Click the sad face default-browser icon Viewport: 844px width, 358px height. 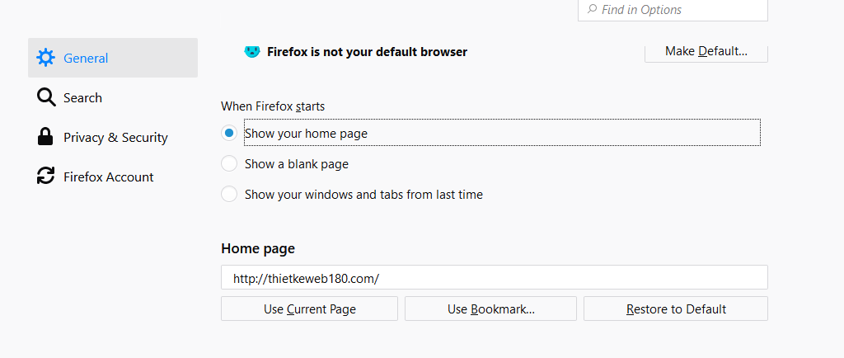point(252,52)
